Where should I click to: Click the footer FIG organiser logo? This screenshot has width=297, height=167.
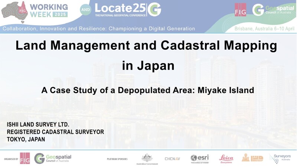pos(25,158)
